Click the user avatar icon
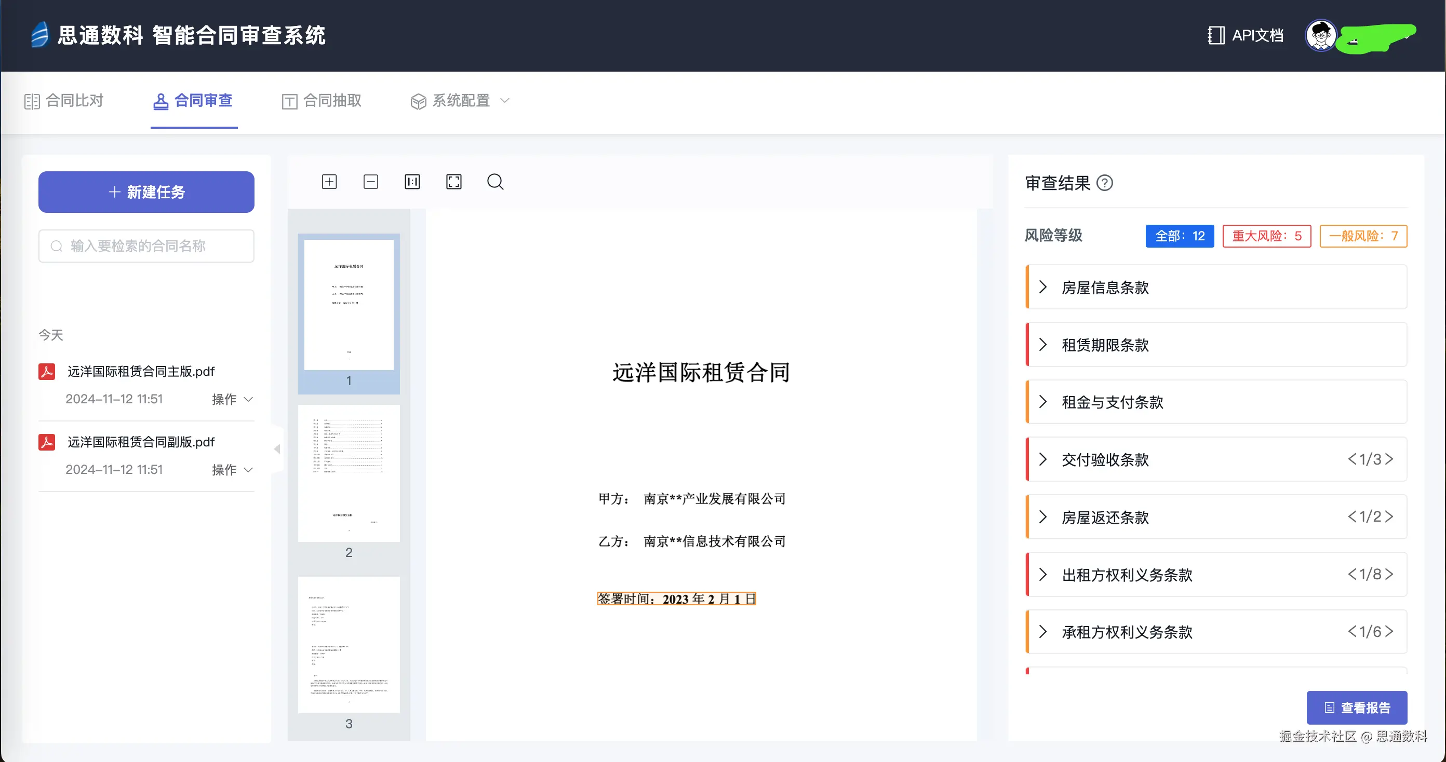 [1321, 36]
